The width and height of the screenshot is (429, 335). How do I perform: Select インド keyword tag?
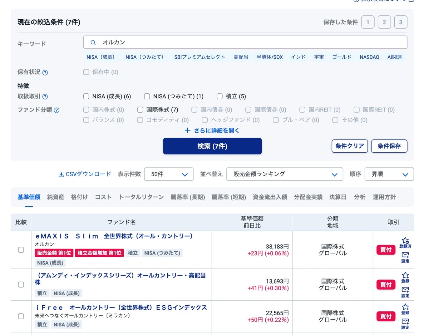tap(298, 57)
